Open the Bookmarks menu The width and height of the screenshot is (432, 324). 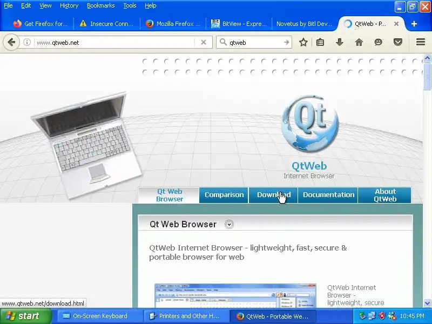coord(101,5)
